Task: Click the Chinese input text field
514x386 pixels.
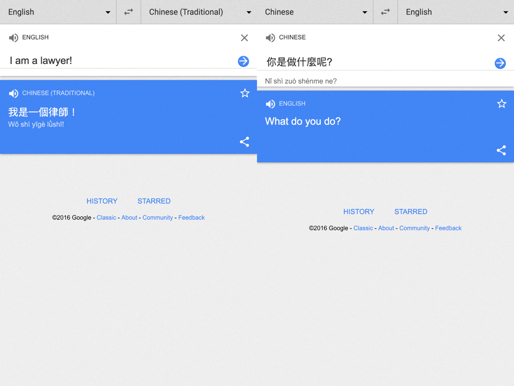Action: coord(377,62)
